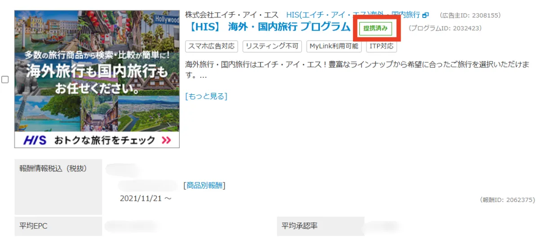Select the プログラムID: 2032423 text
This screenshot has height=242, width=539.
pyautogui.click(x=445, y=28)
